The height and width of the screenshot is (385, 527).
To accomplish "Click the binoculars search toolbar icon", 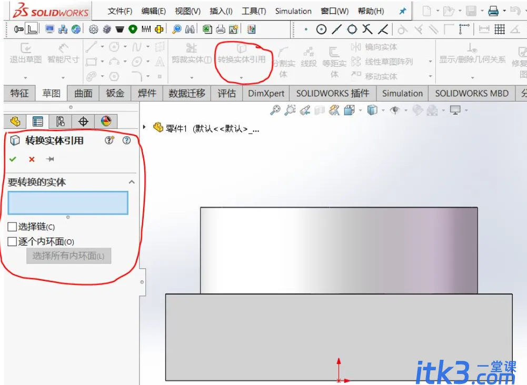I will pyautogui.click(x=190, y=29).
